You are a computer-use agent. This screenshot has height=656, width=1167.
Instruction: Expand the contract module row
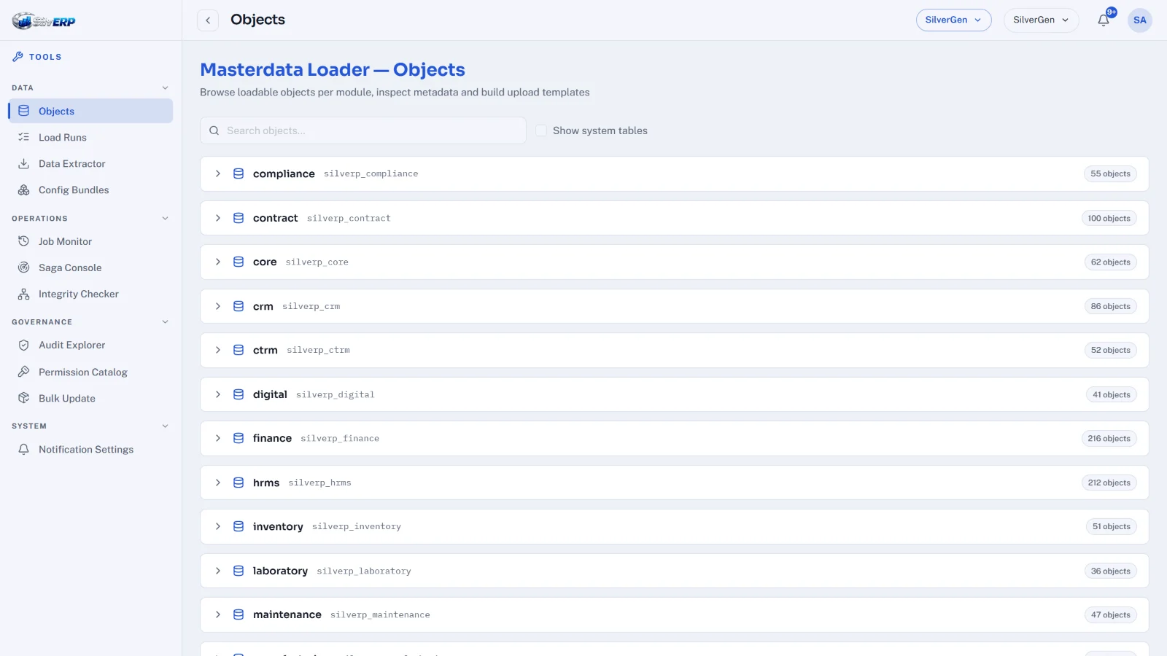[x=218, y=218]
